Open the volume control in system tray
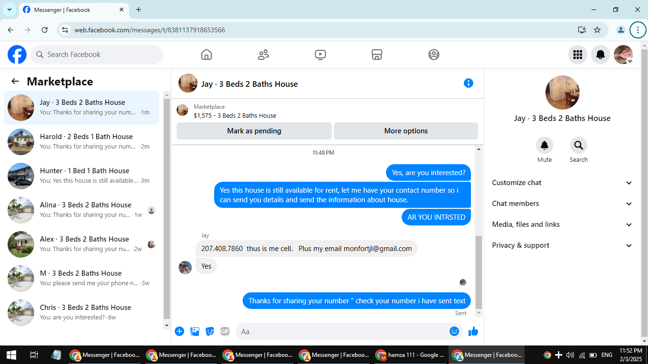 coord(570,355)
